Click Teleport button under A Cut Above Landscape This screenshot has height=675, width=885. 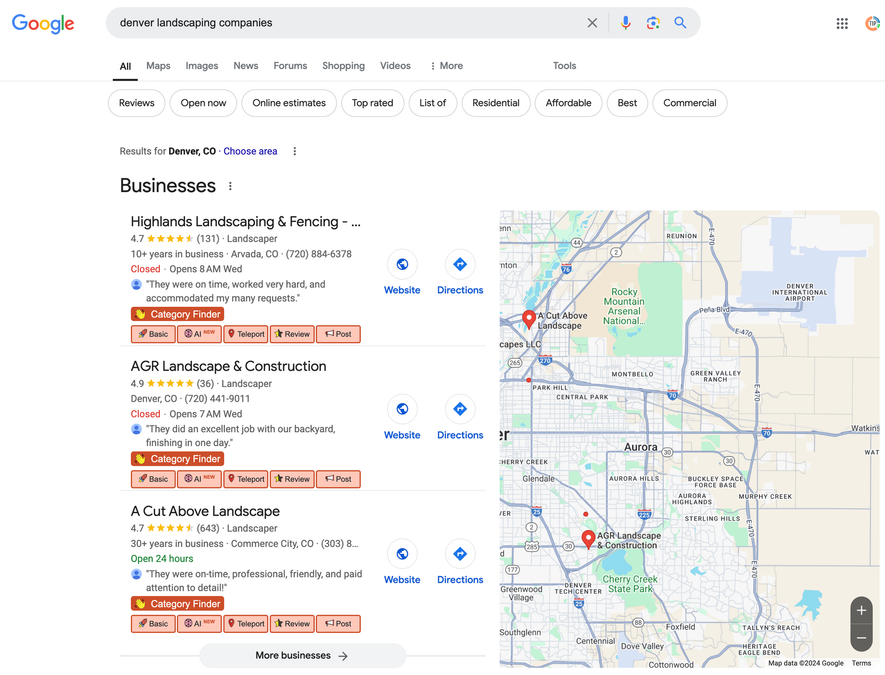pos(246,624)
